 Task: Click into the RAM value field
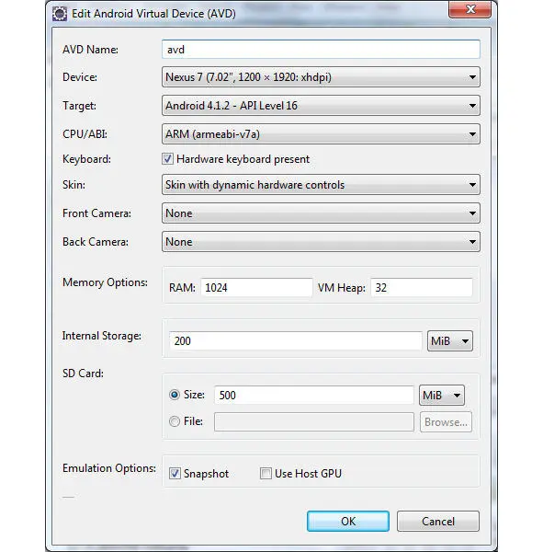256,288
